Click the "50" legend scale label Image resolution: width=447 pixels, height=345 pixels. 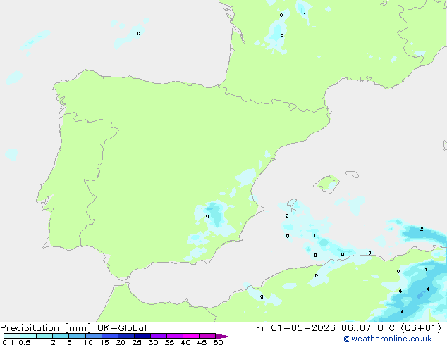[218, 342]
